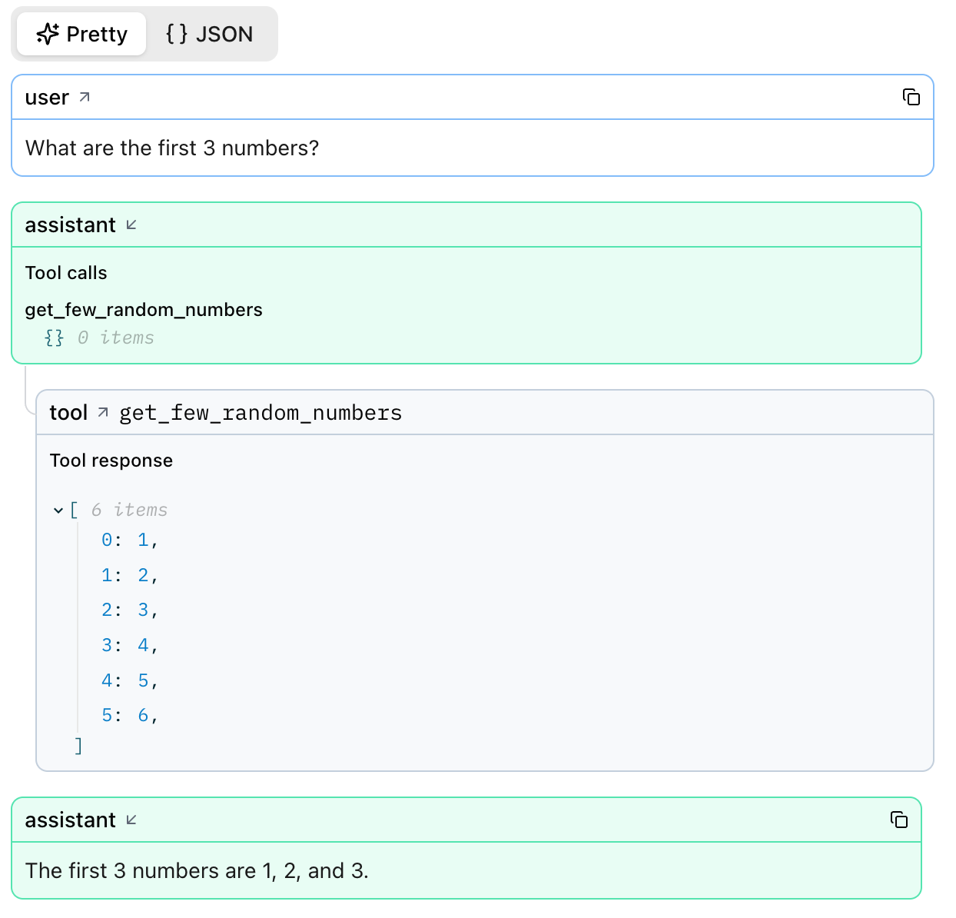This screenshot has width=956, height=918.
Task: Click the curly braces icon on the JSON tab
Action: click(x=175, y=33)
